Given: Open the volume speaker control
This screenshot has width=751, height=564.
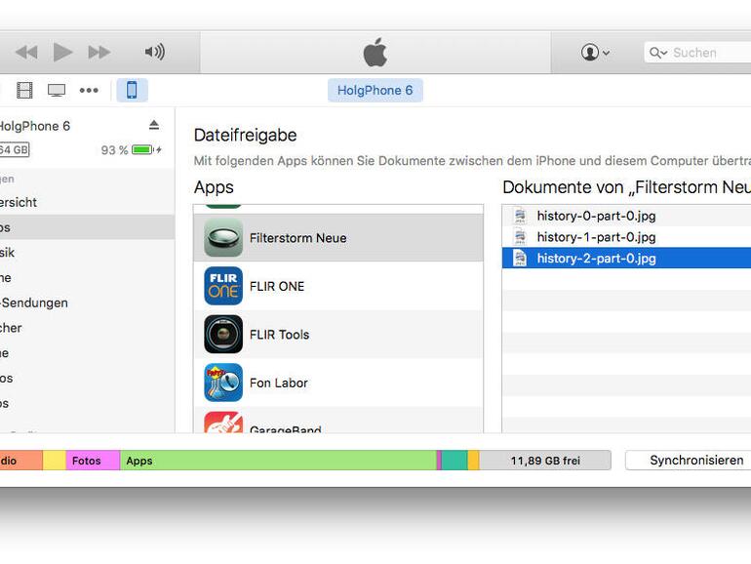Looking at the screenshot, I should point(154,52).
